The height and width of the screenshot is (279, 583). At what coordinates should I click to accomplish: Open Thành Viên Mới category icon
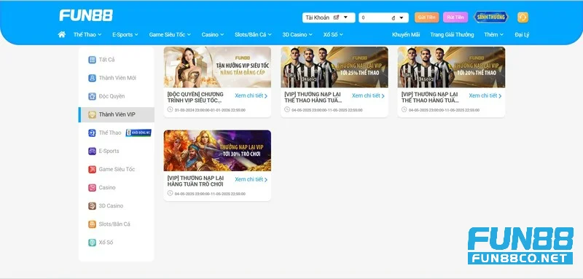93,78
